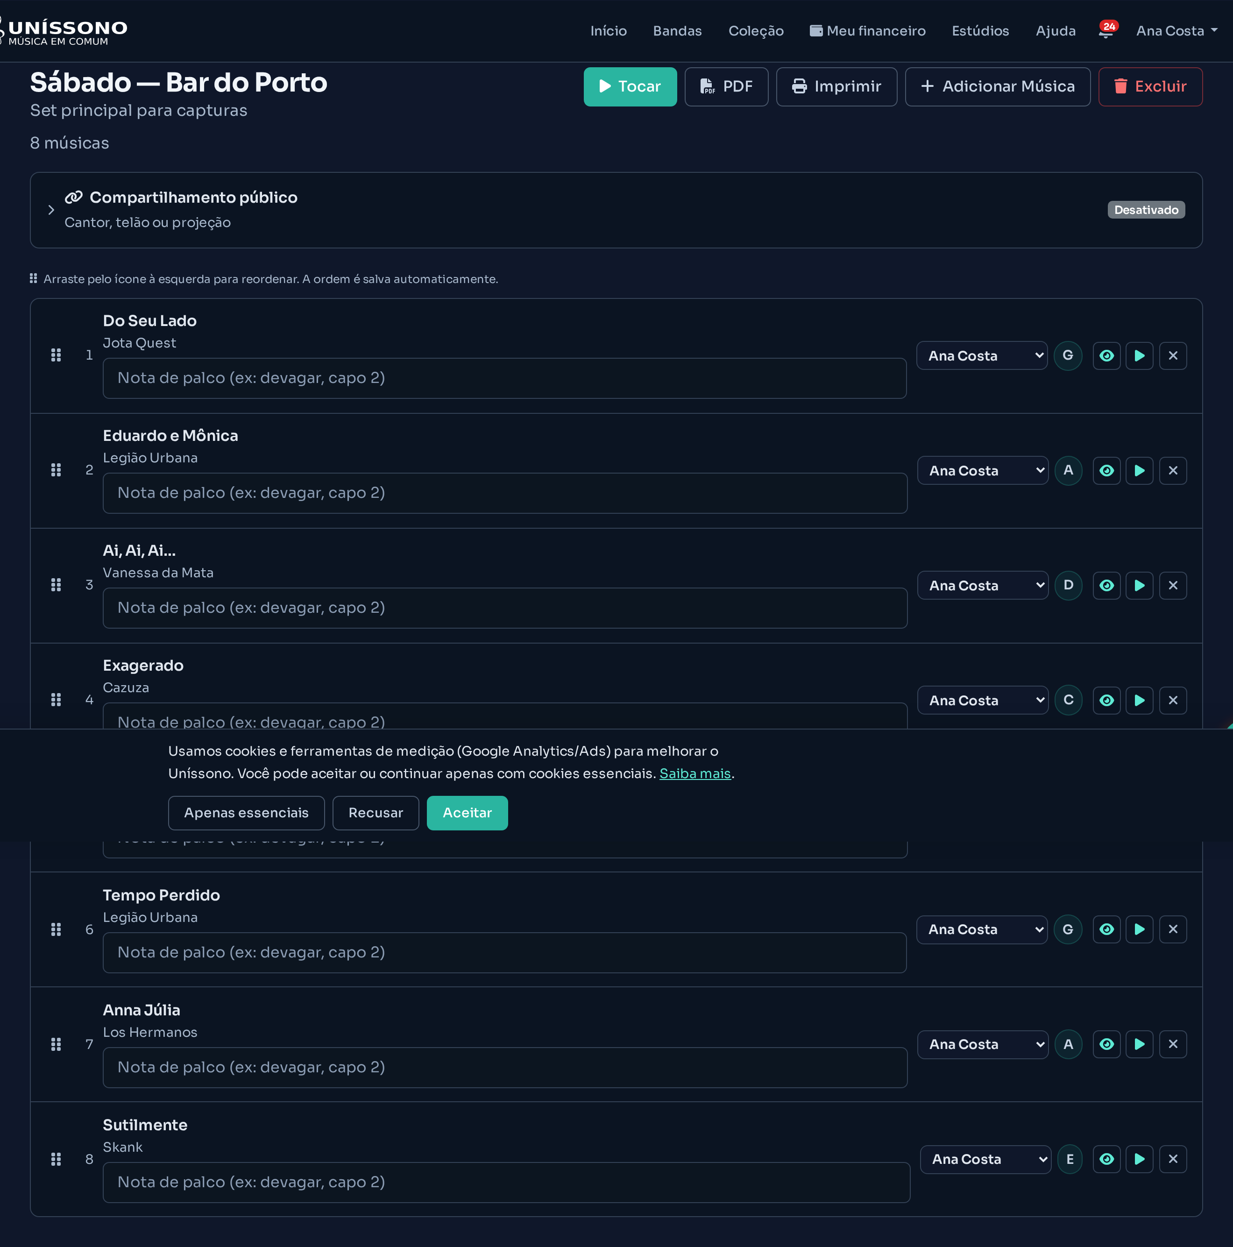Toggle the eye icon for Ai, Ai, Ai...
1233x1247 pixels.
pos(1106,585)
